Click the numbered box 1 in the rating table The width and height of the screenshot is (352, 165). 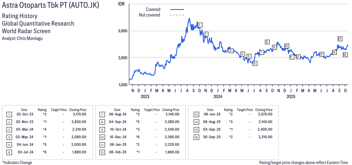(x=9, y=114)
